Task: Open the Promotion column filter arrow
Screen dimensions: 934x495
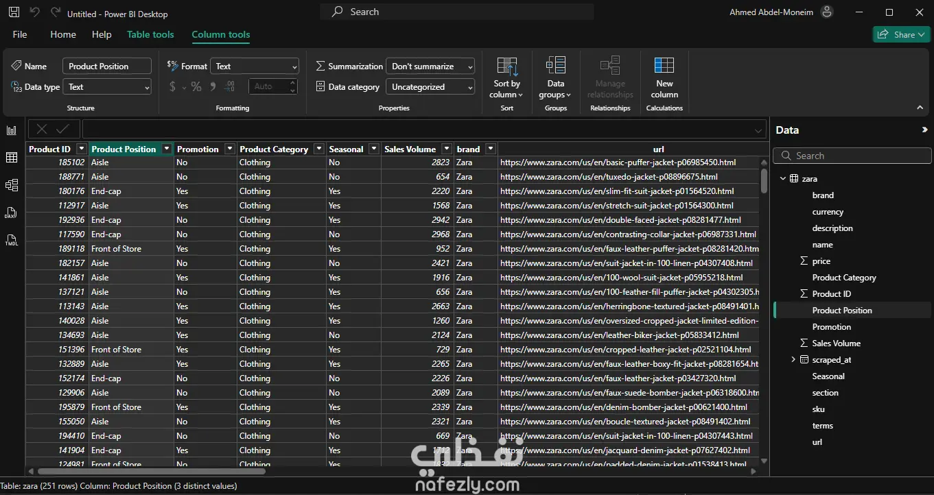Action: (229, 149)
